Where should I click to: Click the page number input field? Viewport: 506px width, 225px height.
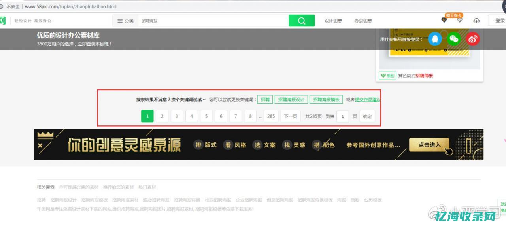[x=343, y=116]
